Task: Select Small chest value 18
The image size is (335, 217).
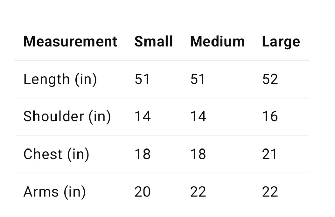Action: (x=142, y=154)
